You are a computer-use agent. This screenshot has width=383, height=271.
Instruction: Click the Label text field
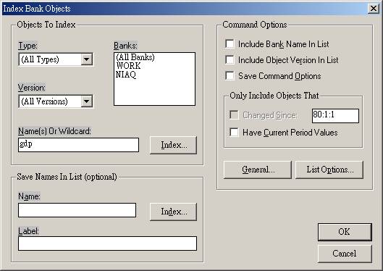coord(107,243)
